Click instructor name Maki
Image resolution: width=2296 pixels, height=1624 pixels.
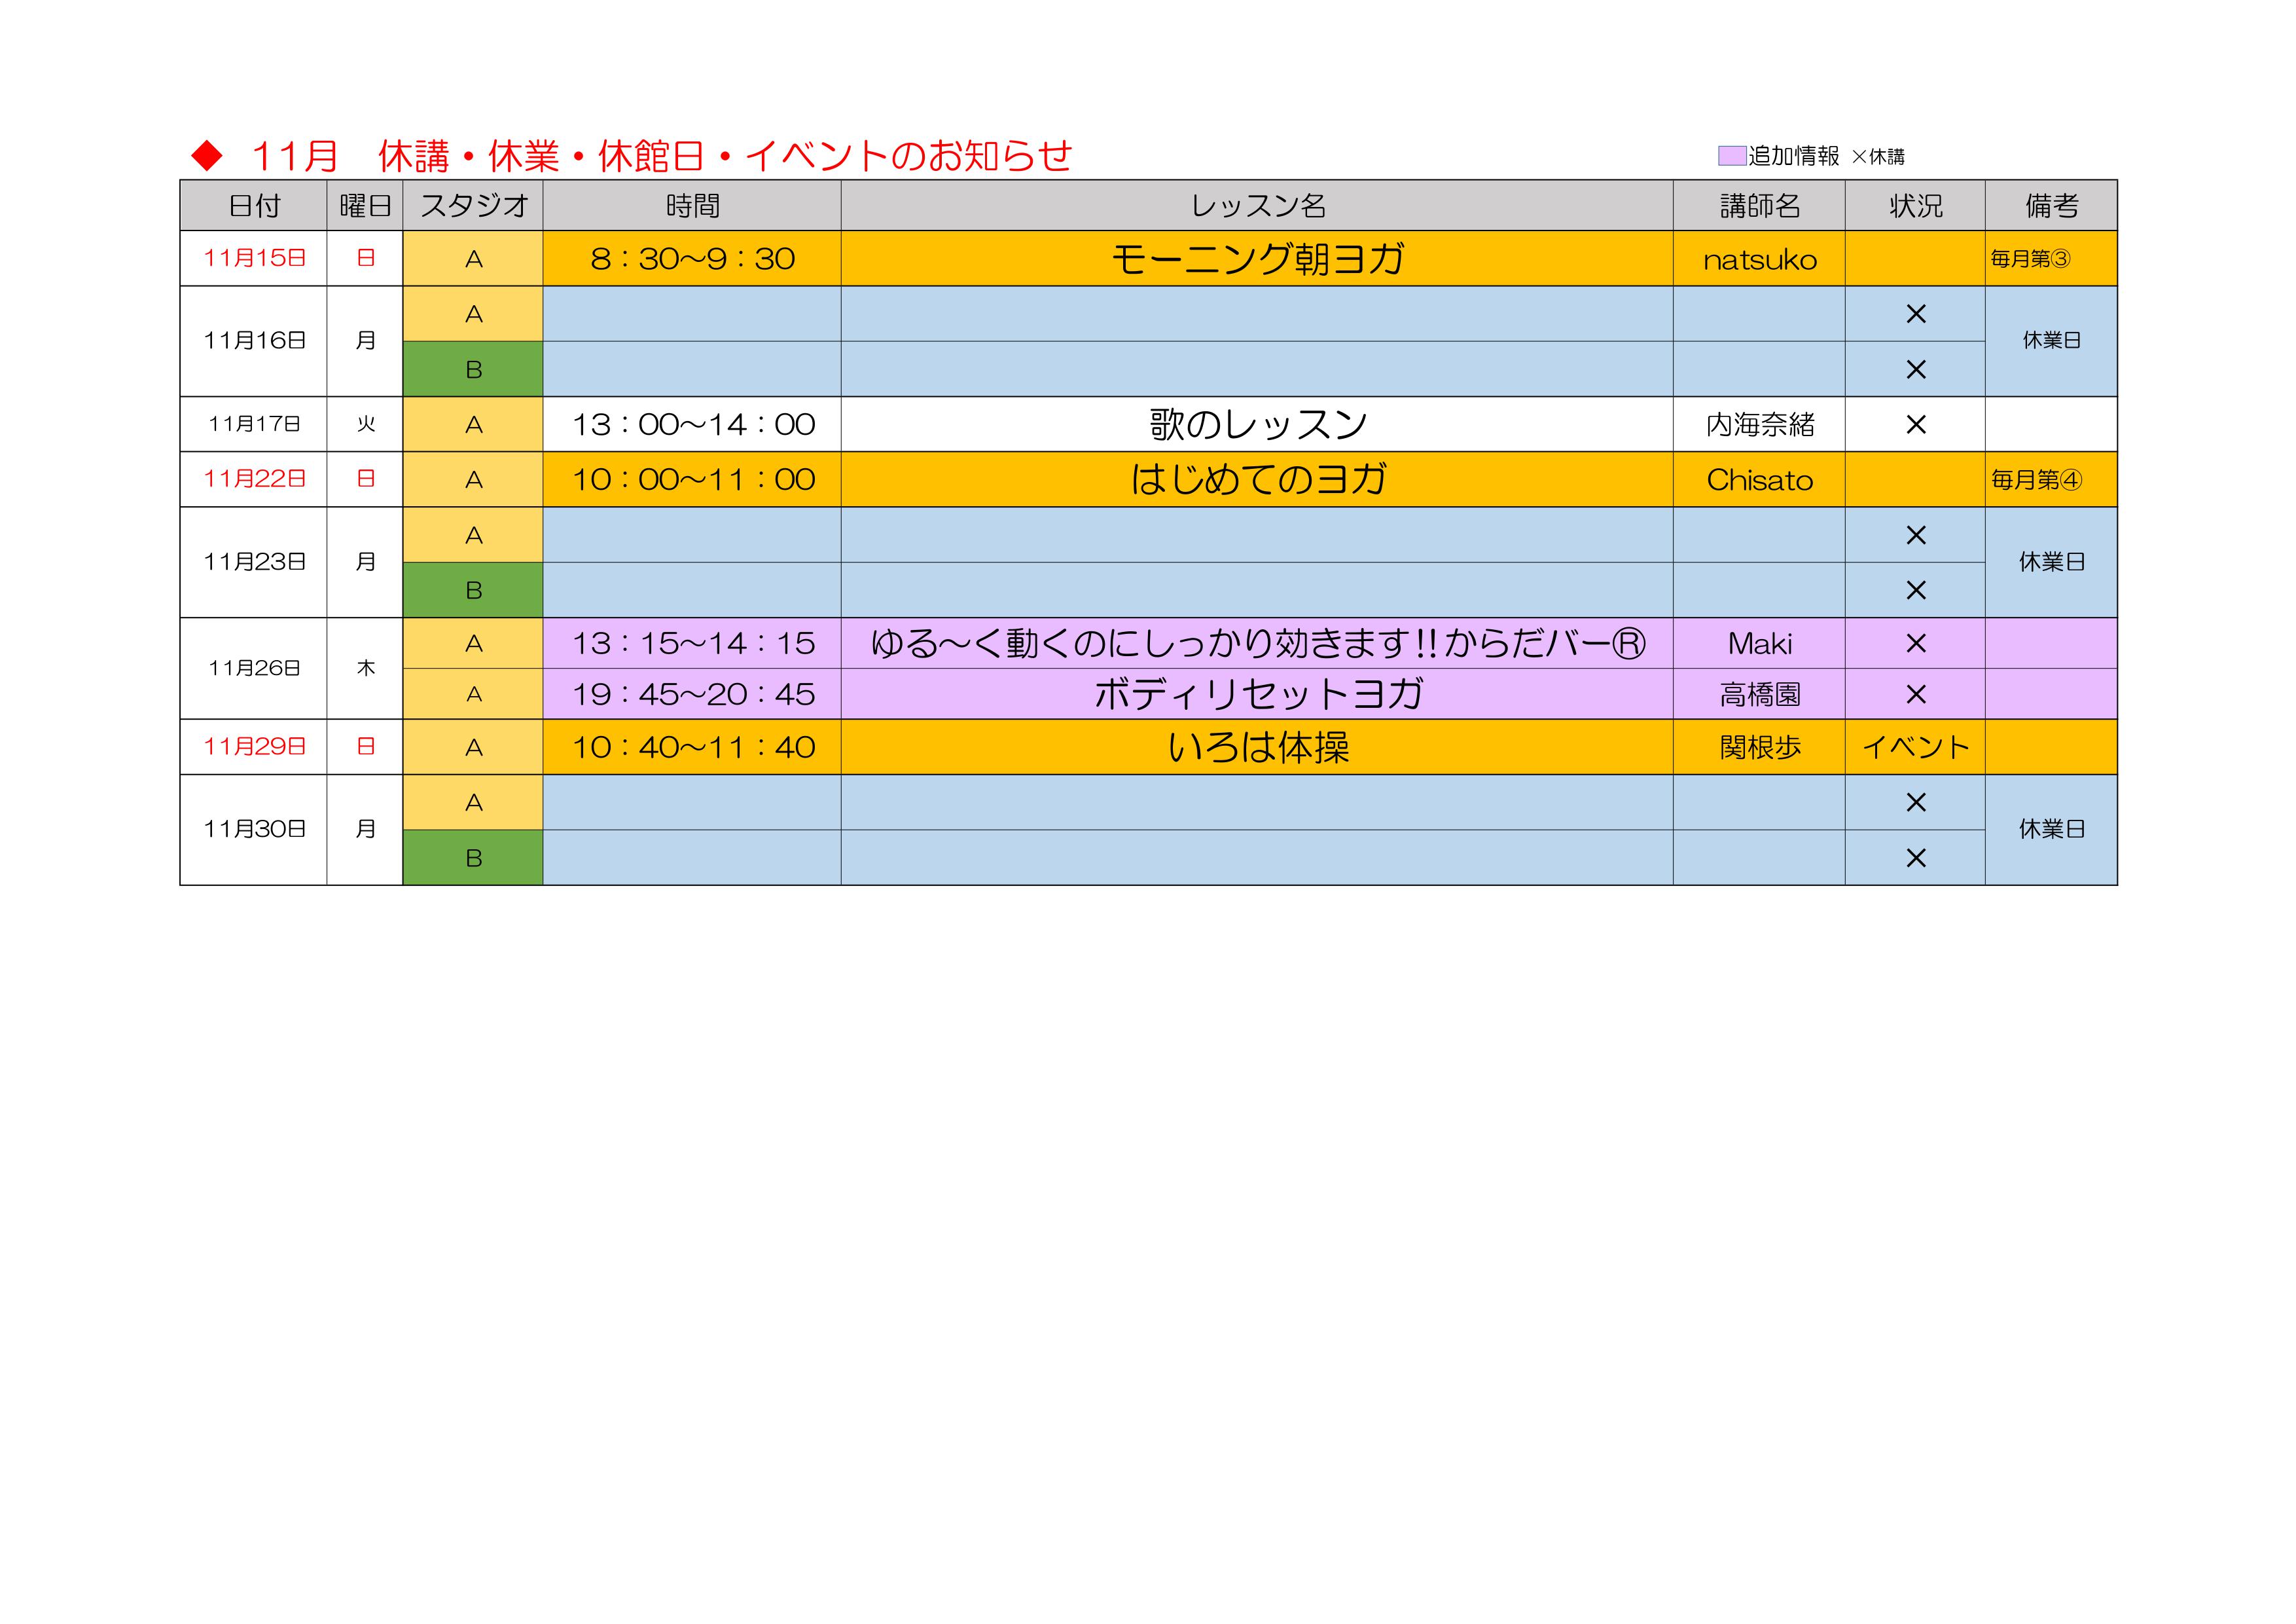pos(1759,644)
